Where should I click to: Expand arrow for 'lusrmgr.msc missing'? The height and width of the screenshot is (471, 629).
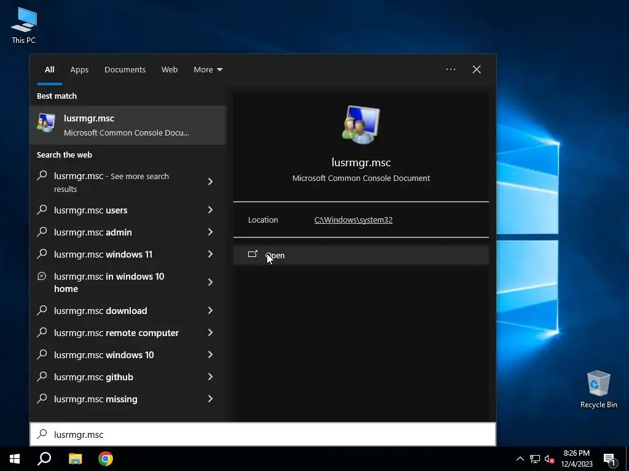pyautogui.click(x=210, y=399)
